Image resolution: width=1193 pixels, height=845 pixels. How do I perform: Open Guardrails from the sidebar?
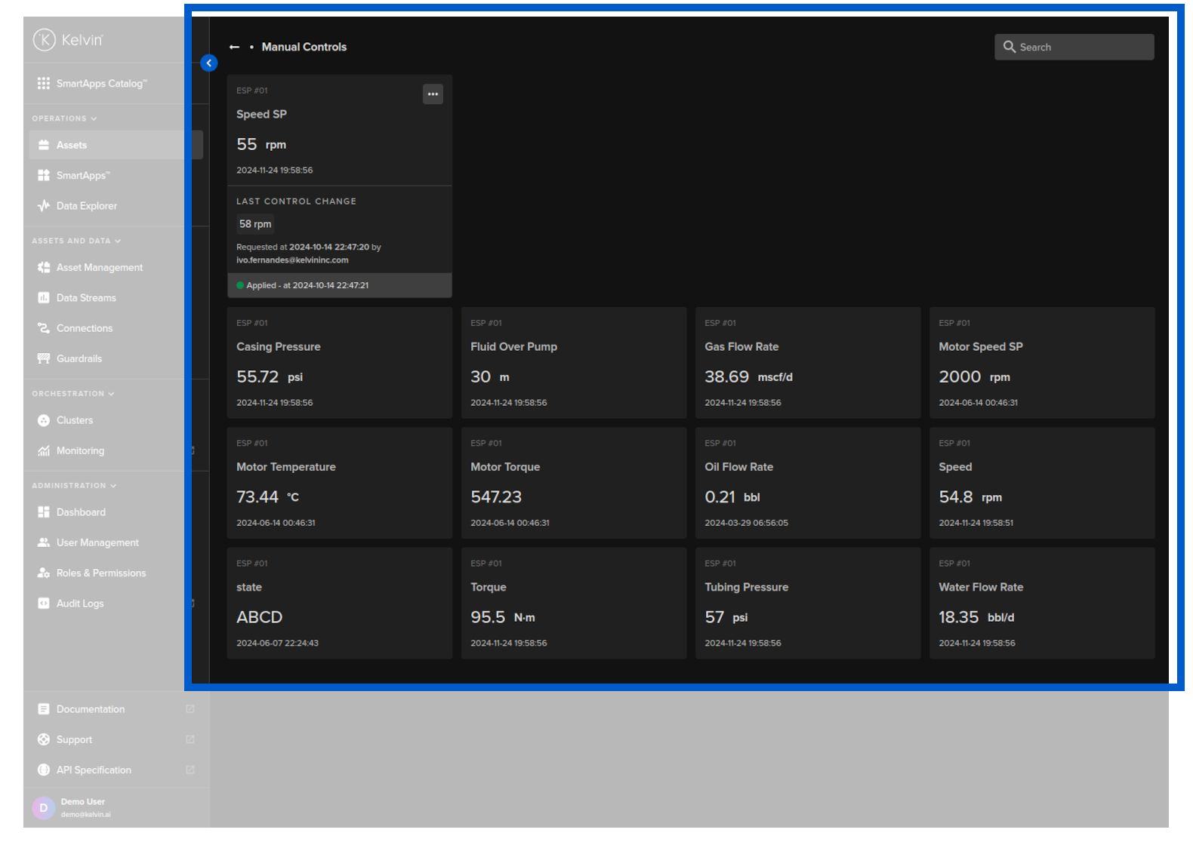79,358
